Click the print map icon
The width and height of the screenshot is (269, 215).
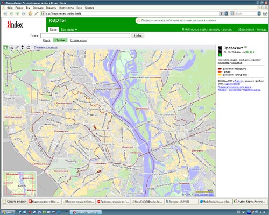28,47
